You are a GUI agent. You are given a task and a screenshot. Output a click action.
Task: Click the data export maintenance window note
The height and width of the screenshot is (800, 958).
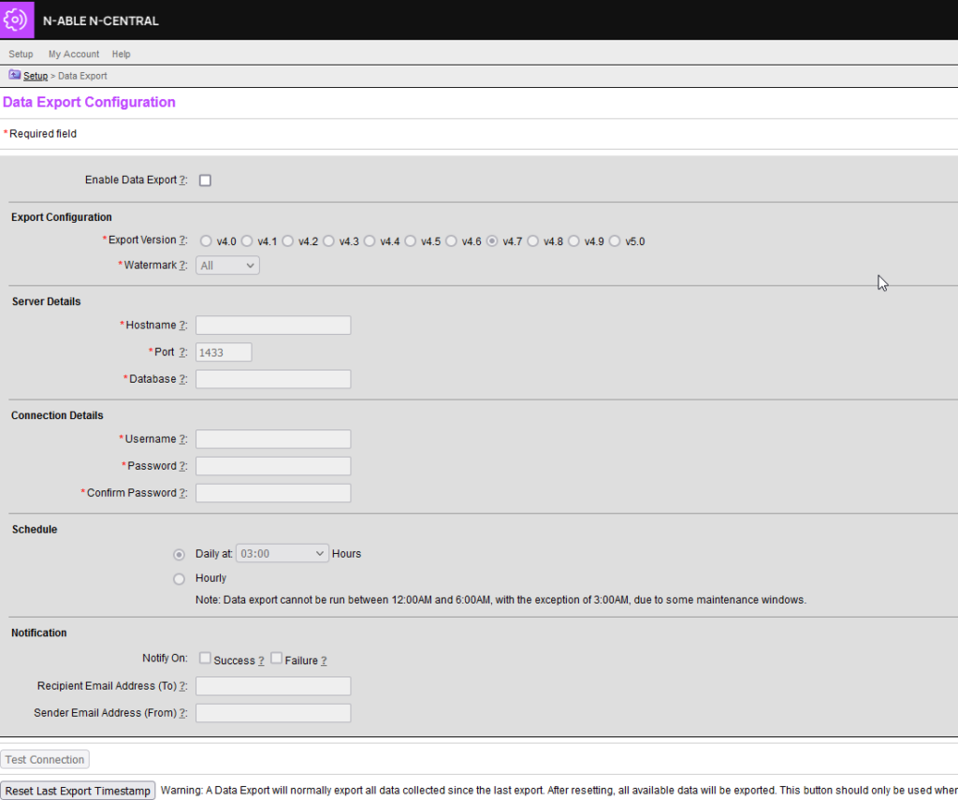tap(501, 600)
